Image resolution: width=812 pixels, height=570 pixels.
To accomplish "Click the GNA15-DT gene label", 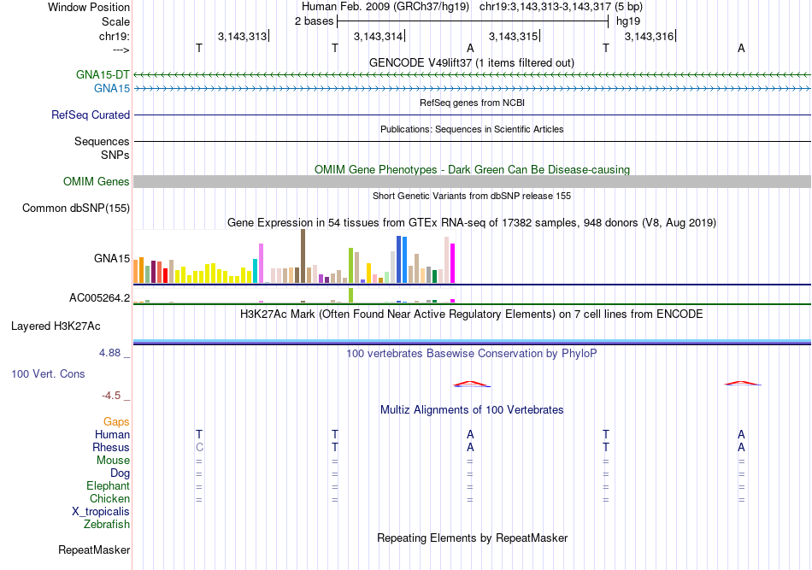I will (103, 74).
